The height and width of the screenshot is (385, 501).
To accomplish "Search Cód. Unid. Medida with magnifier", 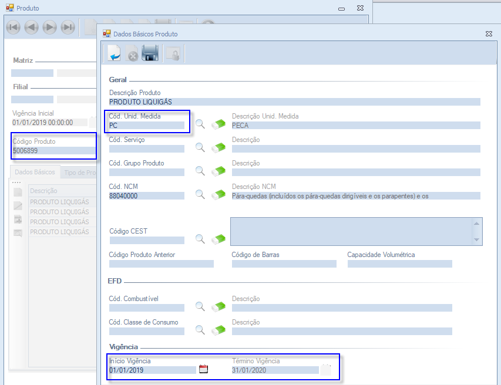I will (x=200, y=124).
